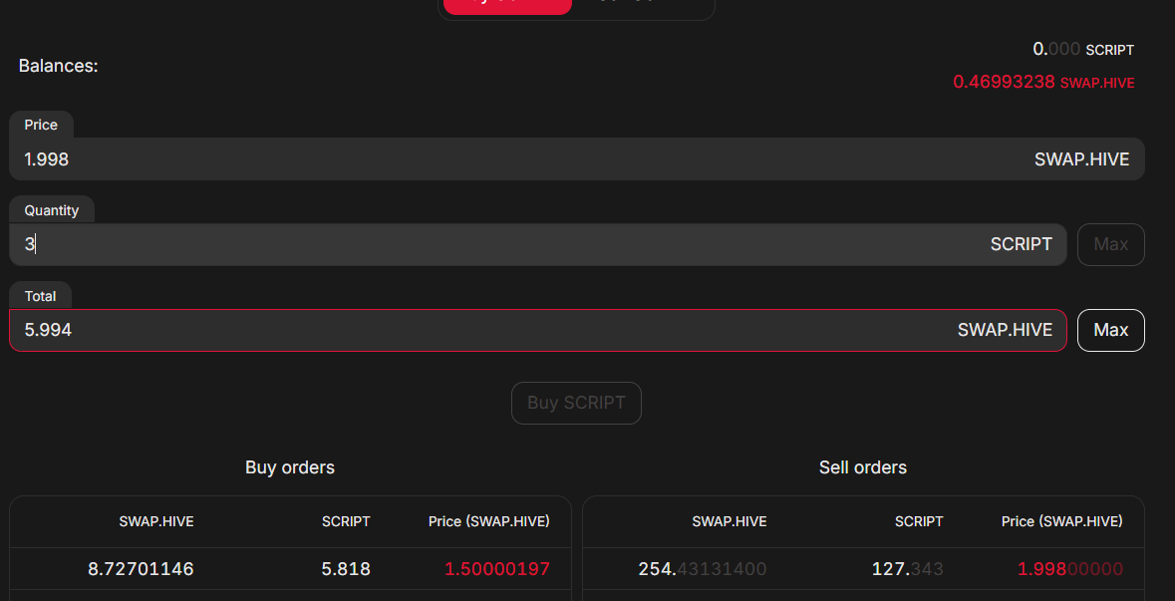The height and width of the screenshot is (601, 1175).
Task: Click the 254.43131400 sell order SWAP.HIVE amount
Action: 702,569
